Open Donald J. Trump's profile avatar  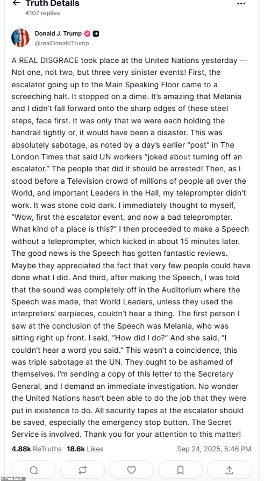coord(20,38)
